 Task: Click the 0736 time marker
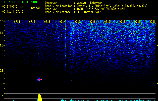point(92,22)
